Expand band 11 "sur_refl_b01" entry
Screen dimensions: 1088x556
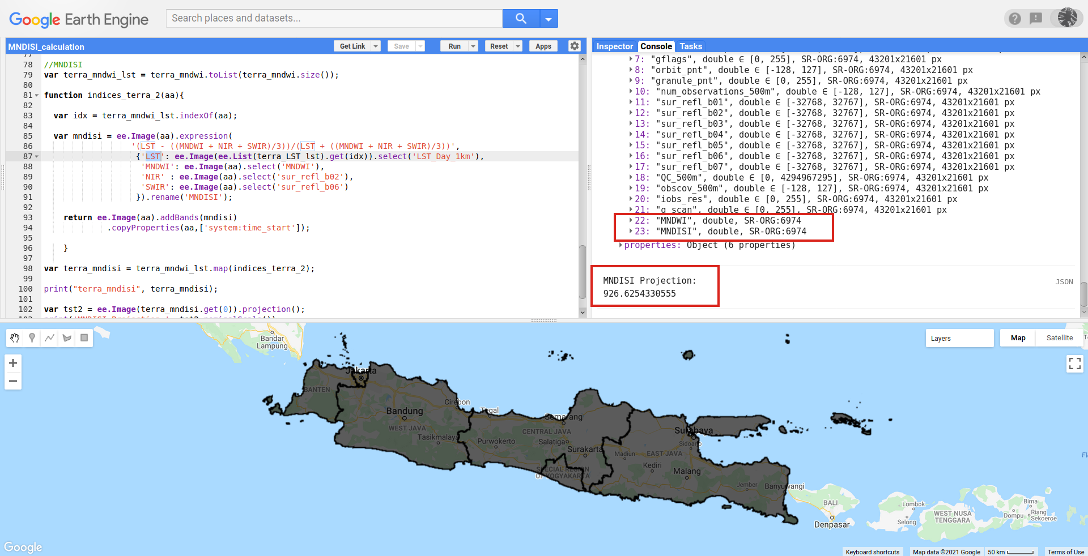coord(631,102)
